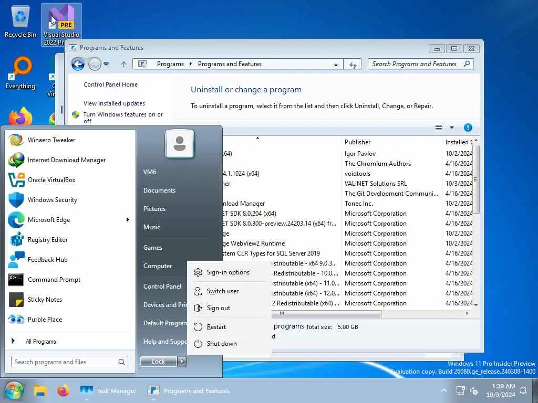Click the magnifier in Search Programs and Features

(467, 63)
